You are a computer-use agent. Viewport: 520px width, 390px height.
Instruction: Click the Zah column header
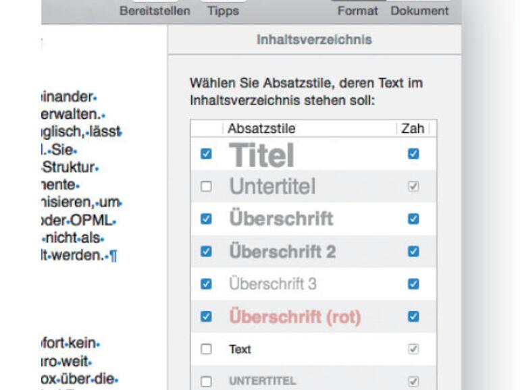pos(413,128)
